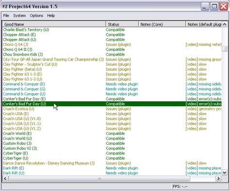Image resolution: width=230 pixels, height=191 pixels.
Task: Click highlighted Conker's Bad Fur Day (U)
Action: [x=25, y=104]
